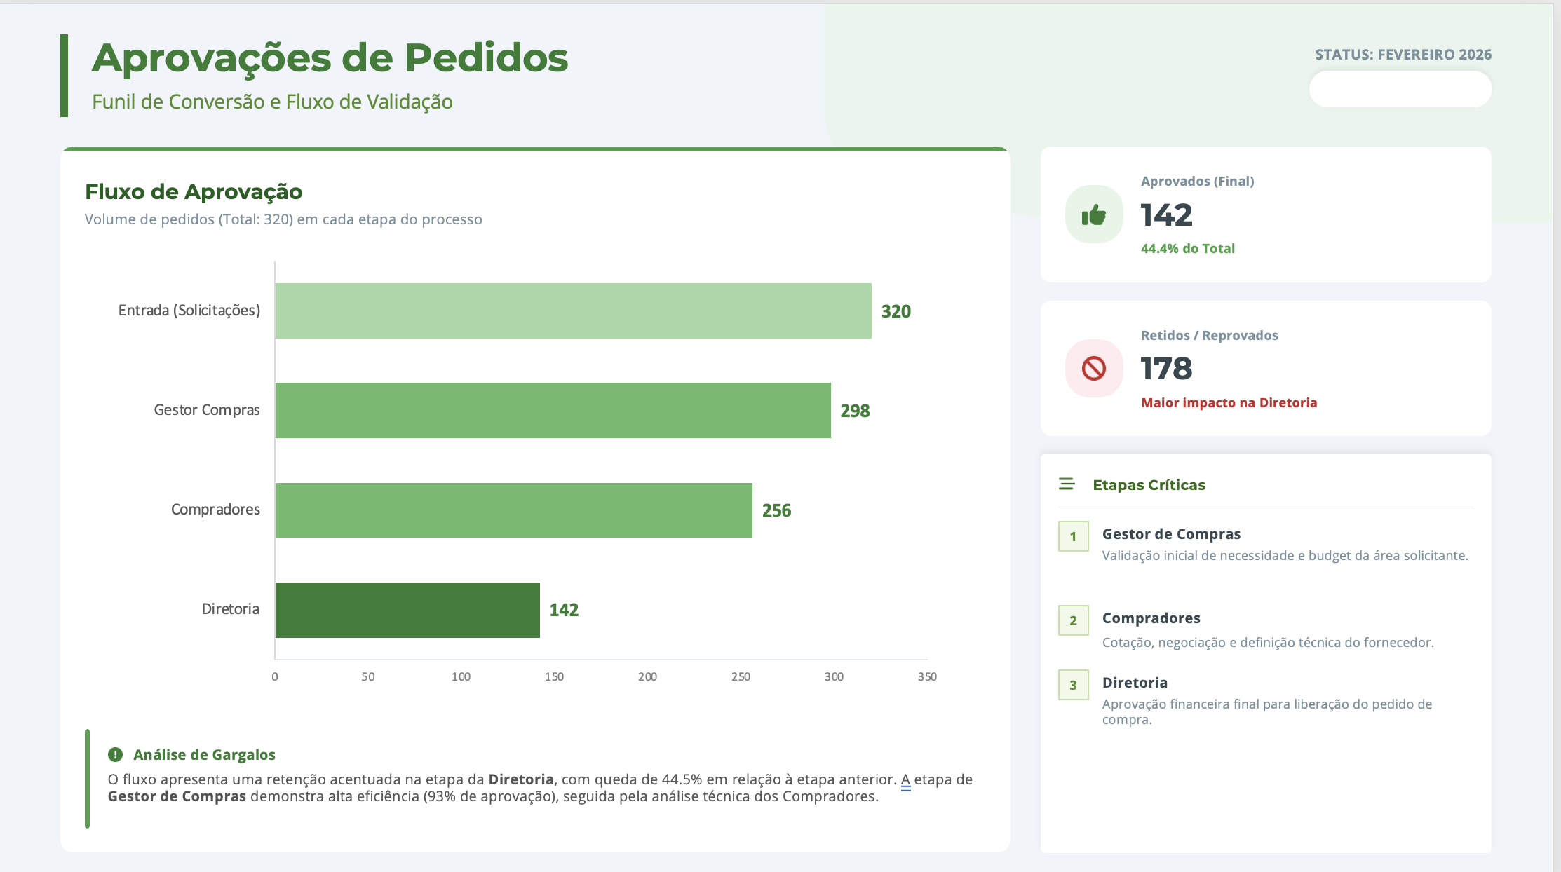This screenshot has width=1561, height=872.
Task: Click the underlined 'A' in analysis paragraph
Action: pos(905,780)
